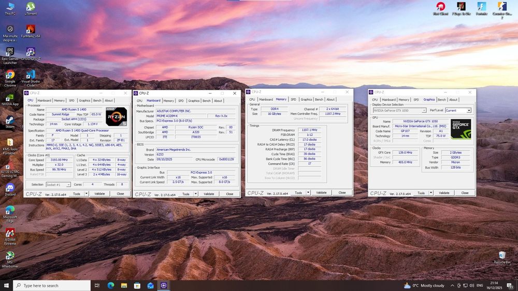Image resolution: width=518 pixels, height=291 pixels.
Task: Open Recycle Bin desktop icon
Action: tap(502, 257)
